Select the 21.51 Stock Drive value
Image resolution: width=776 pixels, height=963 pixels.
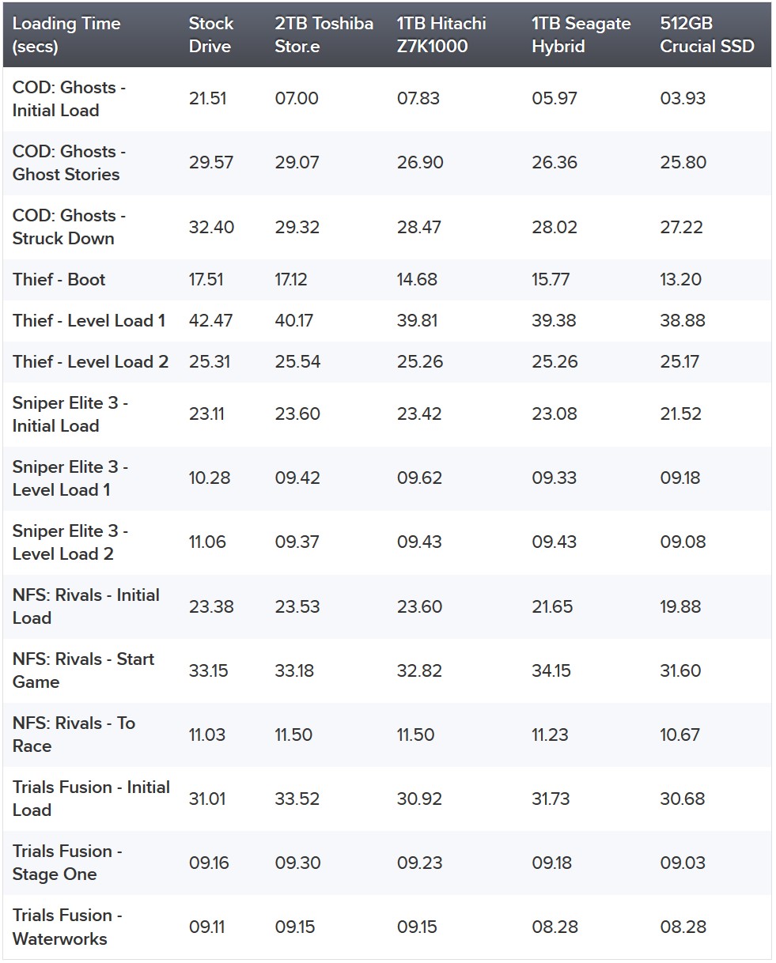coord(207,99)
